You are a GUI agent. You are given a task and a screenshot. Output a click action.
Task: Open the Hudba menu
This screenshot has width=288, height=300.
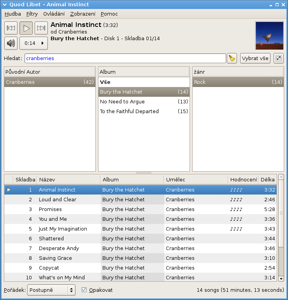point(13,14)
